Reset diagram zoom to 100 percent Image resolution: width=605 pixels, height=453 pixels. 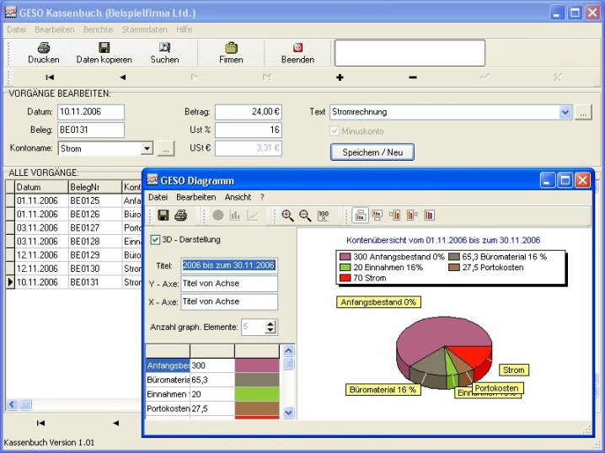click(x=324, y=216)
